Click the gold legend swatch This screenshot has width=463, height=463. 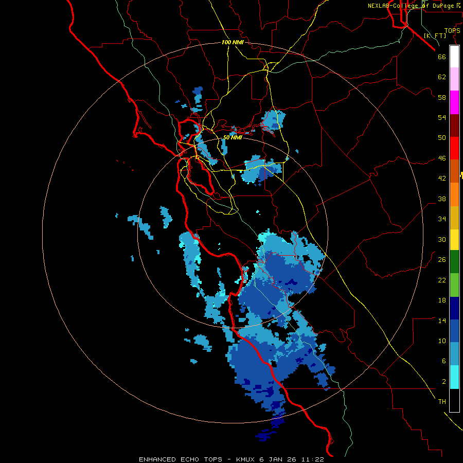(454, 218)
